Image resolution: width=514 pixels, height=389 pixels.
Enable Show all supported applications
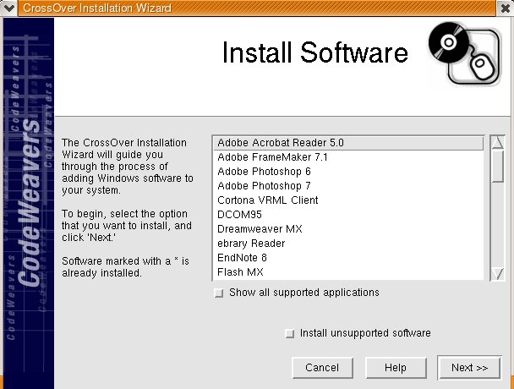click(220, 293)
